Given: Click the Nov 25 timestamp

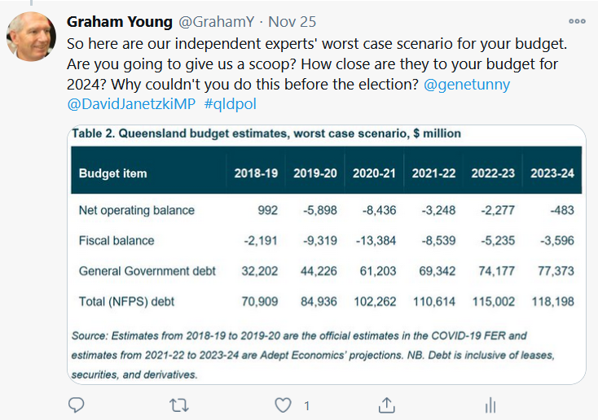Looking at the screenshot, I should click(294, 22).
